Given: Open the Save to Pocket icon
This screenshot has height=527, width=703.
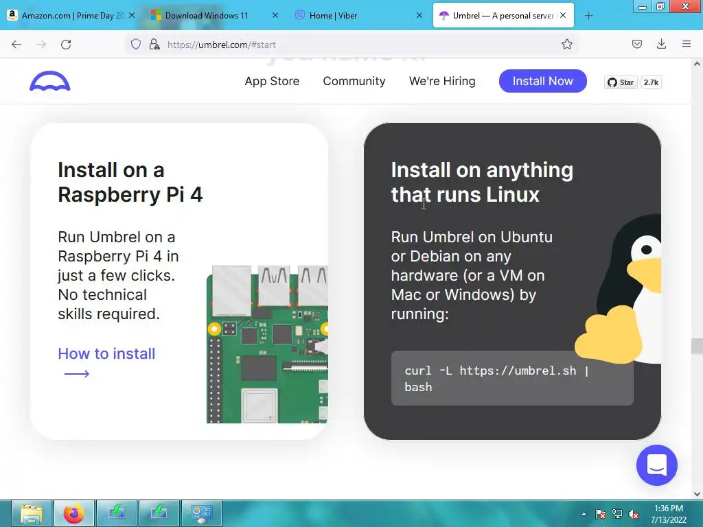Looking at the screenshot, I should (x=636, y=44).
